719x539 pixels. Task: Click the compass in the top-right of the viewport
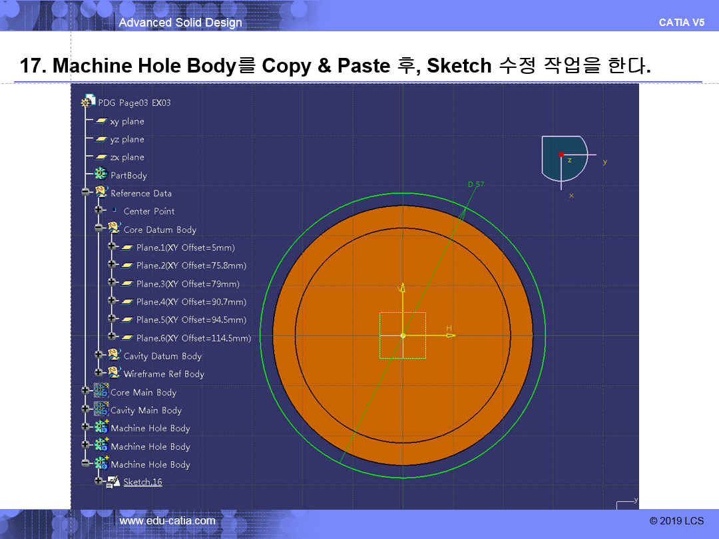coord(563,158)
